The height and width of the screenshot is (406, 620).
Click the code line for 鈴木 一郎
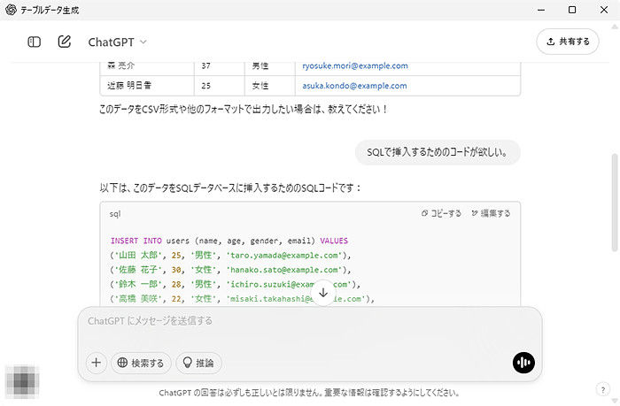[x=236, y=284]
